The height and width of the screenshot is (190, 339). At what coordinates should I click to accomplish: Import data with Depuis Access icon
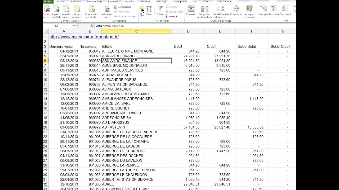coord(47,9)
